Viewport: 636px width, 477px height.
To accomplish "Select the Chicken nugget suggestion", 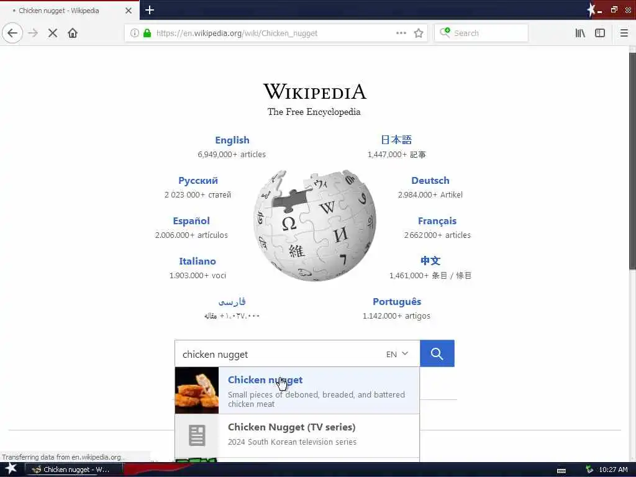I will point(297,390).
